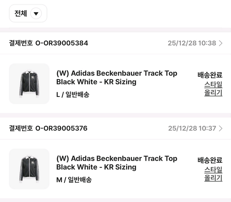Open jacket thumbnail for the size M order
231x202 pixels.
pos(29,169)
